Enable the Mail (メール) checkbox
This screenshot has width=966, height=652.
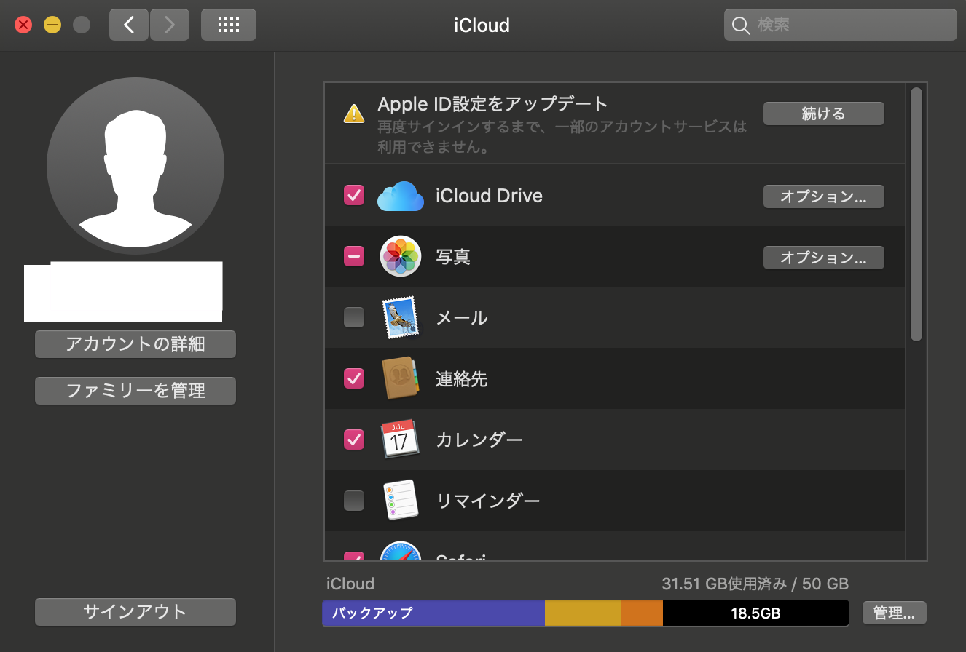tap(354, 317)
